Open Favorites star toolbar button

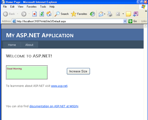[x=79, y=14]
